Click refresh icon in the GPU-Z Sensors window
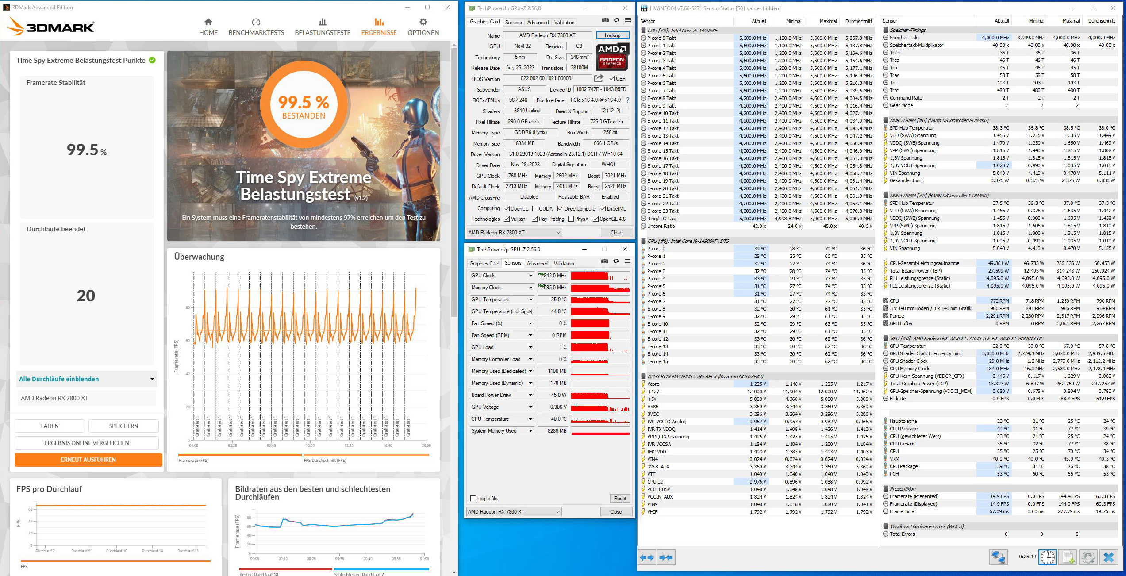 coord(616,261)
